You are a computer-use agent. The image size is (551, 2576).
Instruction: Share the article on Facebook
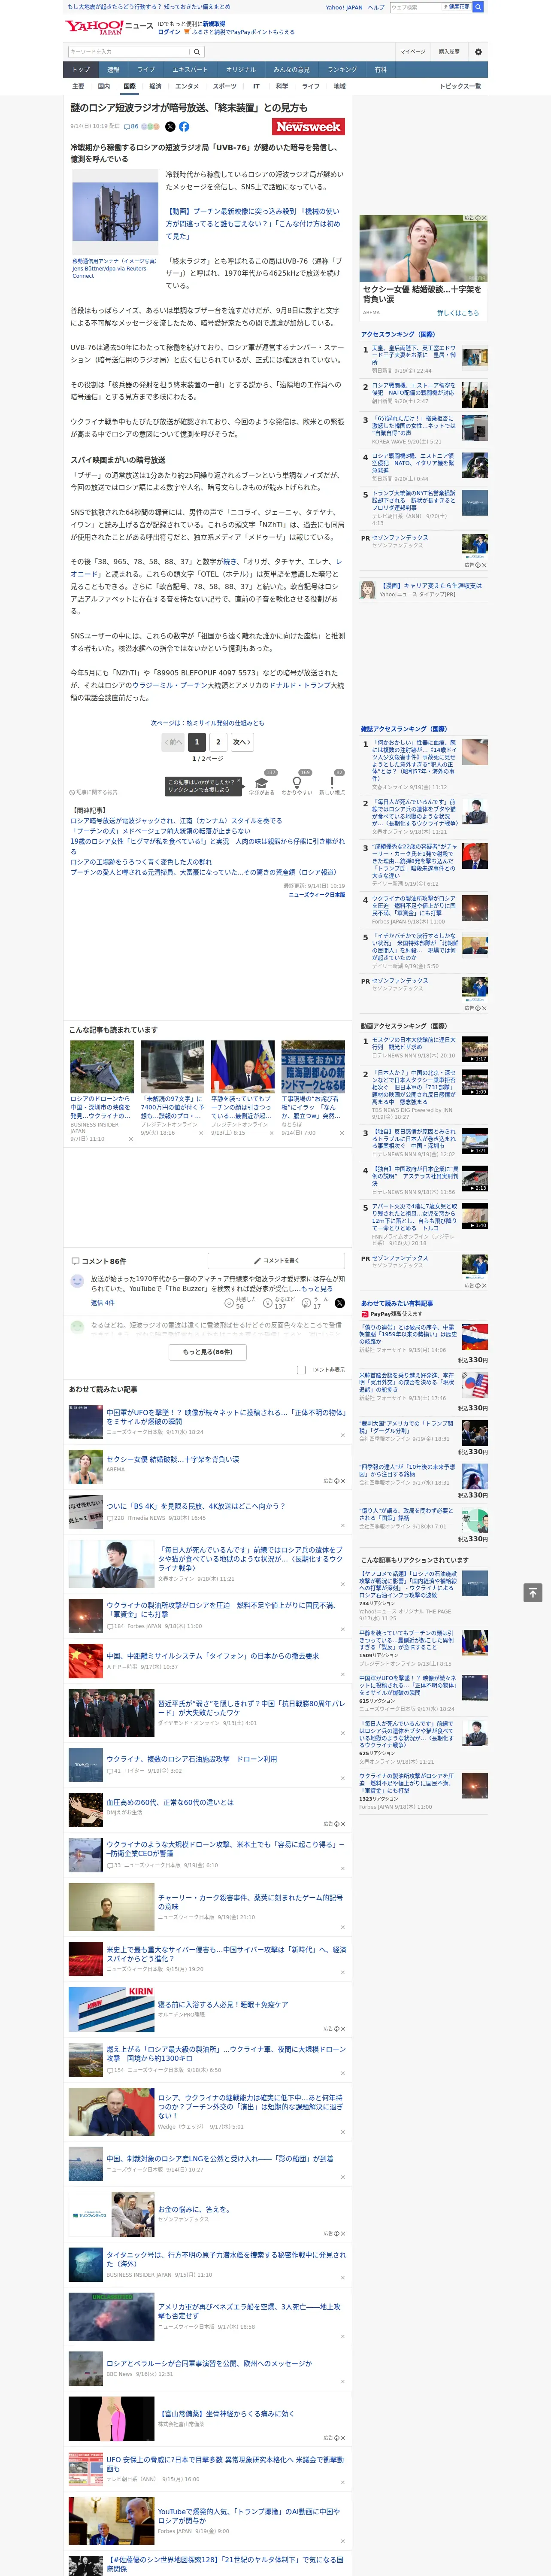[x=184, y=127]
